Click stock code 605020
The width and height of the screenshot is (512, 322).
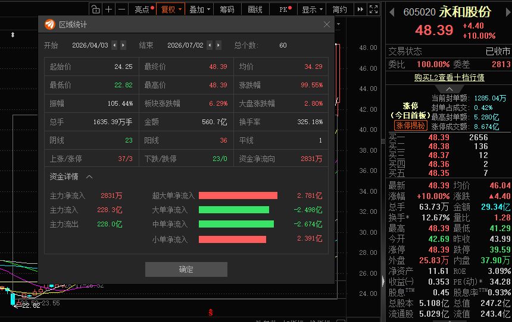click(x=420, y=12)
